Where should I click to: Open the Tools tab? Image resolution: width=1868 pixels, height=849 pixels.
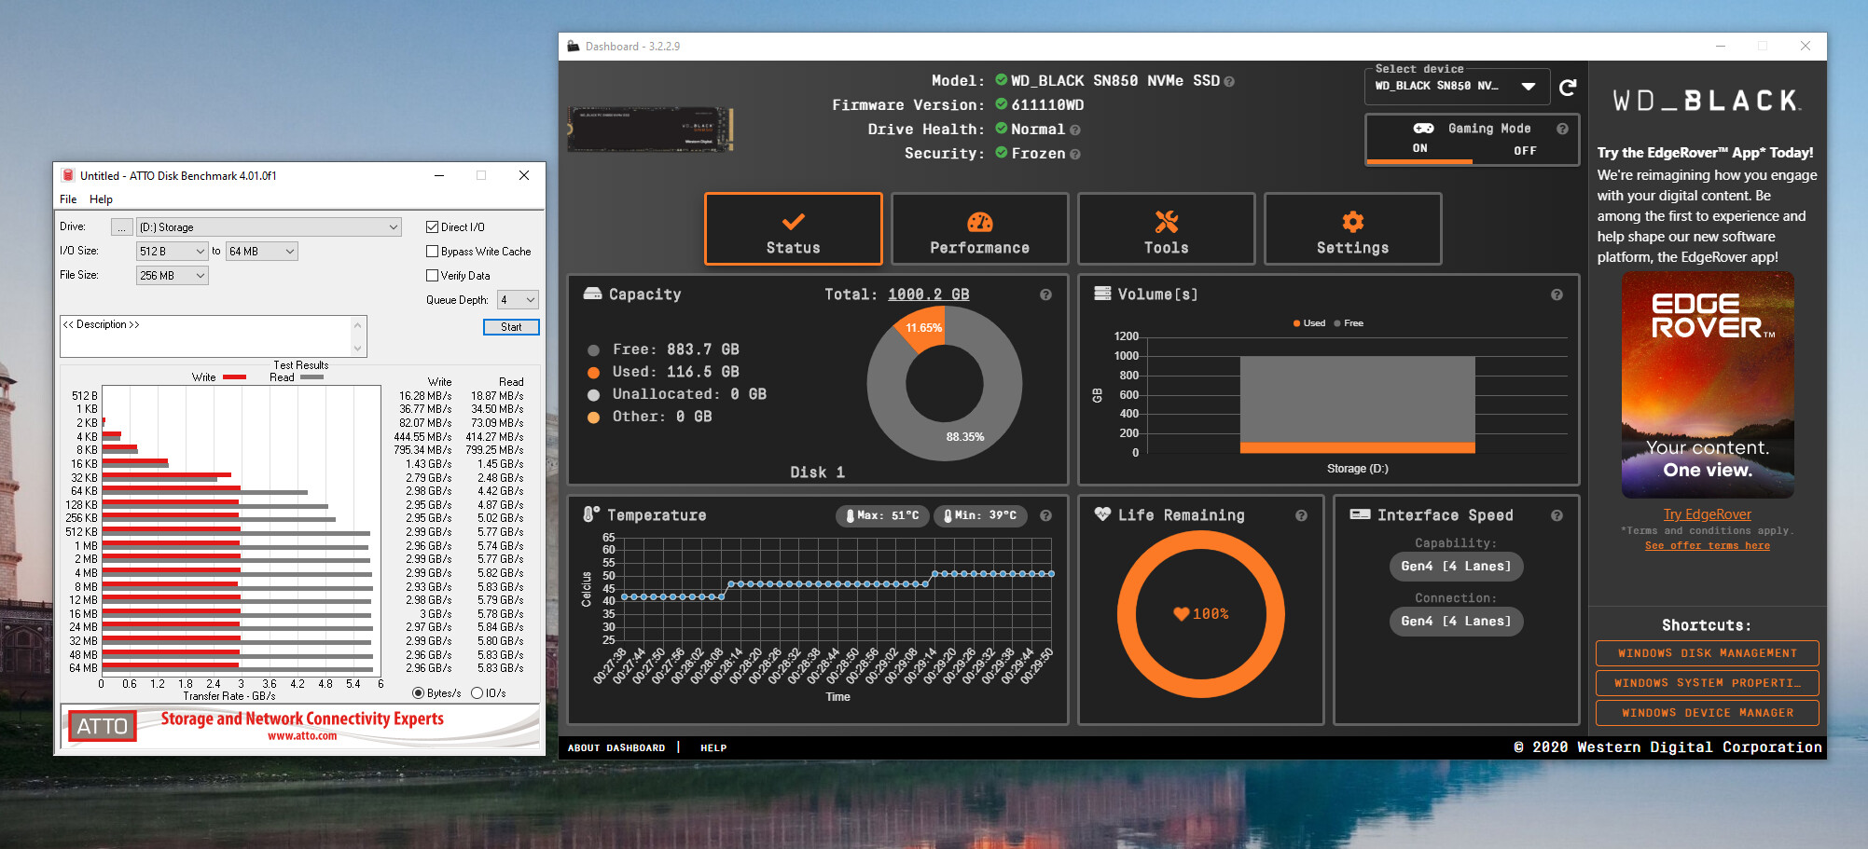pos(1167,229)
